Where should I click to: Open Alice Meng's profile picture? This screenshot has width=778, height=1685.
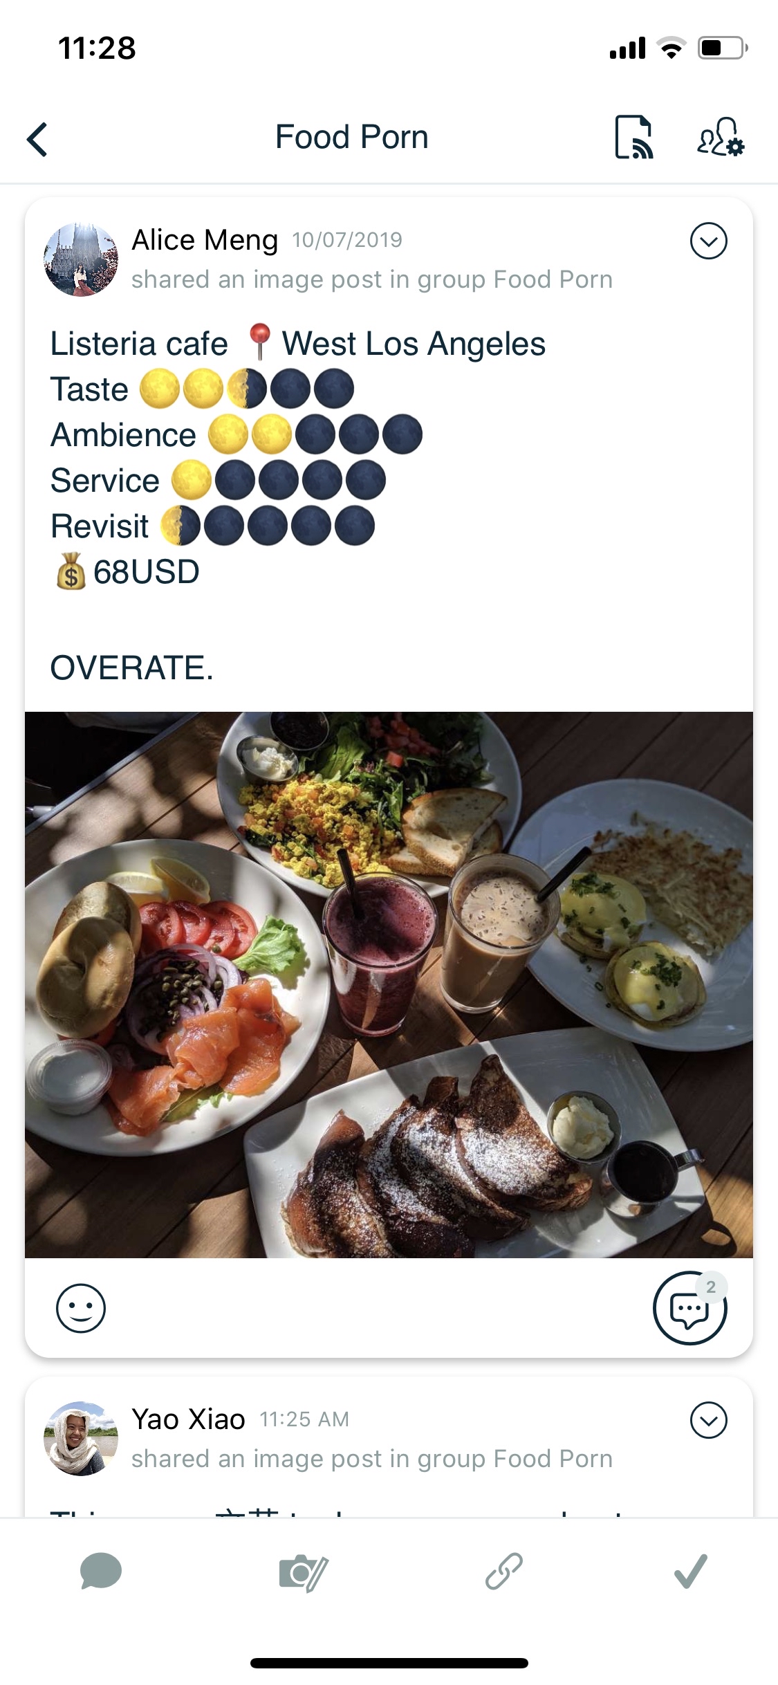(81, 259)
